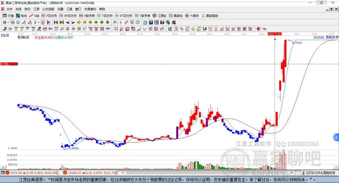Open the 行情 market quotes view
This screenshot has height=183, width=339.
coord(8,16)
